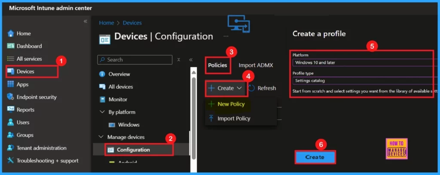Click the blue Create button
Viewport: 440px width, 175px height.
click(x=315, y=157)
